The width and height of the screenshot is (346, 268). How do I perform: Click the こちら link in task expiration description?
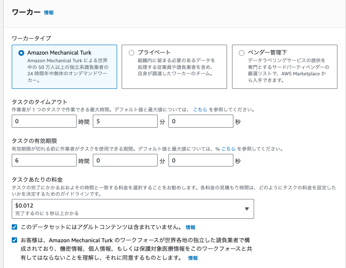tap(228, 149)
